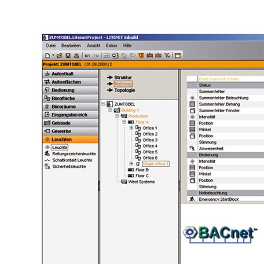
Task: Open the Hilfe menu
Action: pyautogui.click(x=127, y=45)
